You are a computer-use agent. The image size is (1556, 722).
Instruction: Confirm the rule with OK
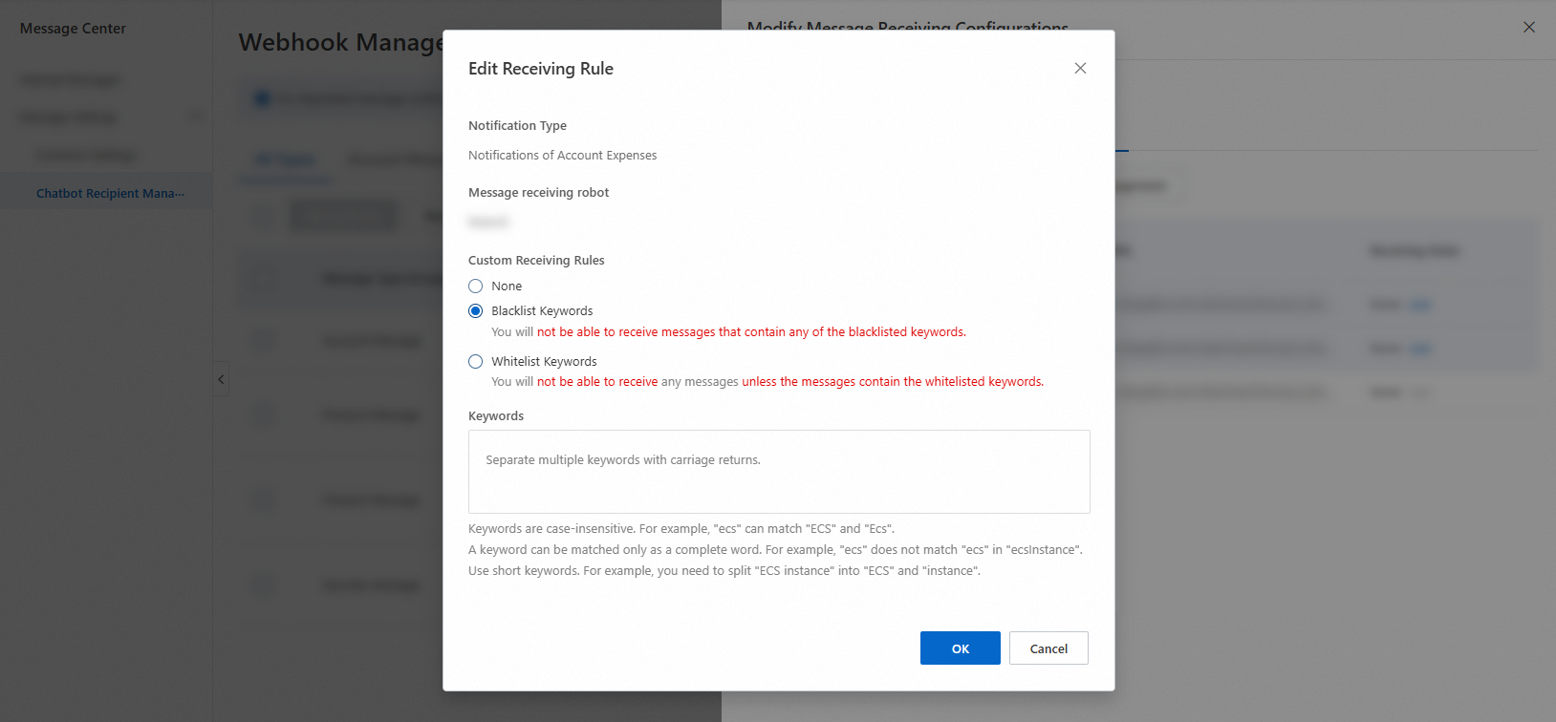click(961, 648)
